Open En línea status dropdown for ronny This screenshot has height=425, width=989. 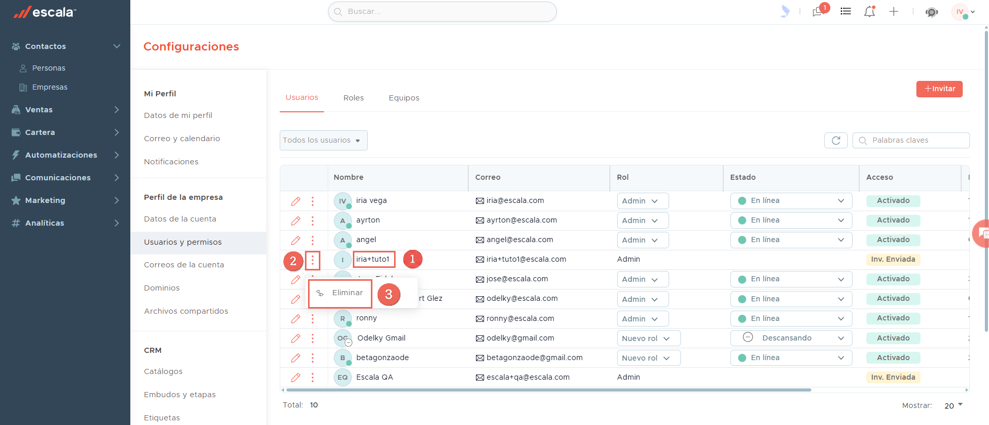coord(791,319)
